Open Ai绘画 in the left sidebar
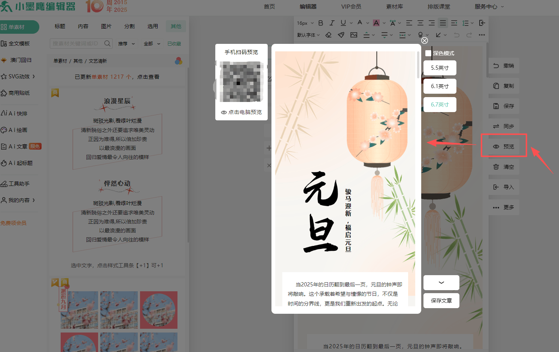Screen dimensions: 559x352 pos(14,130)
